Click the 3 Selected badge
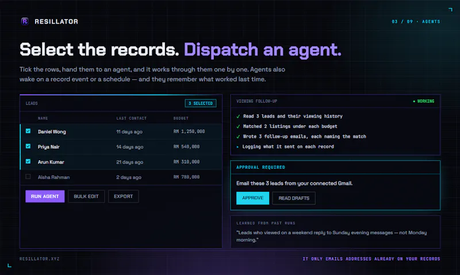 click(x=201, y=103)
